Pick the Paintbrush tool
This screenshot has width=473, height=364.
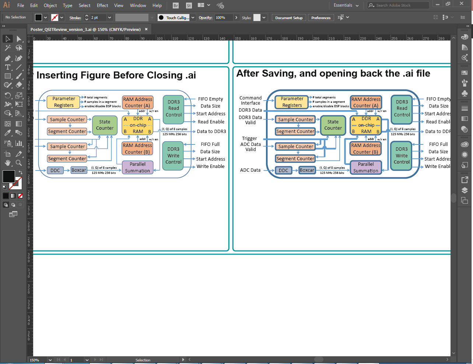point(19,76)
